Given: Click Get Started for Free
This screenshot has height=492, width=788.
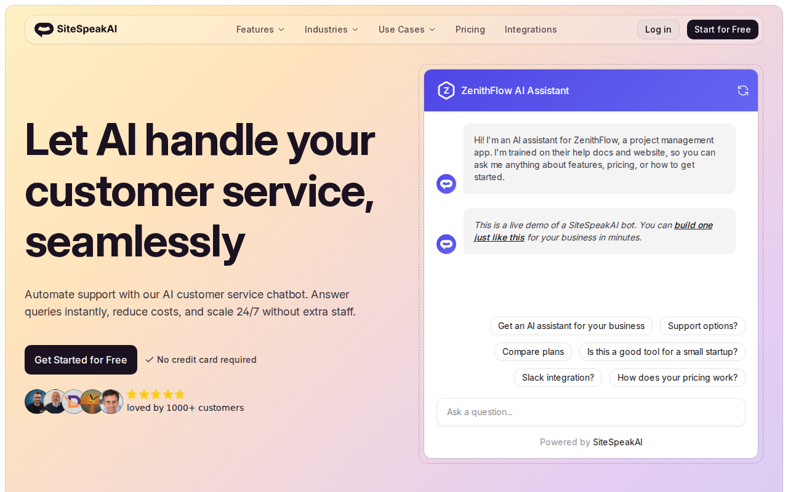Looking at the screenshot, I should (81, 359).
